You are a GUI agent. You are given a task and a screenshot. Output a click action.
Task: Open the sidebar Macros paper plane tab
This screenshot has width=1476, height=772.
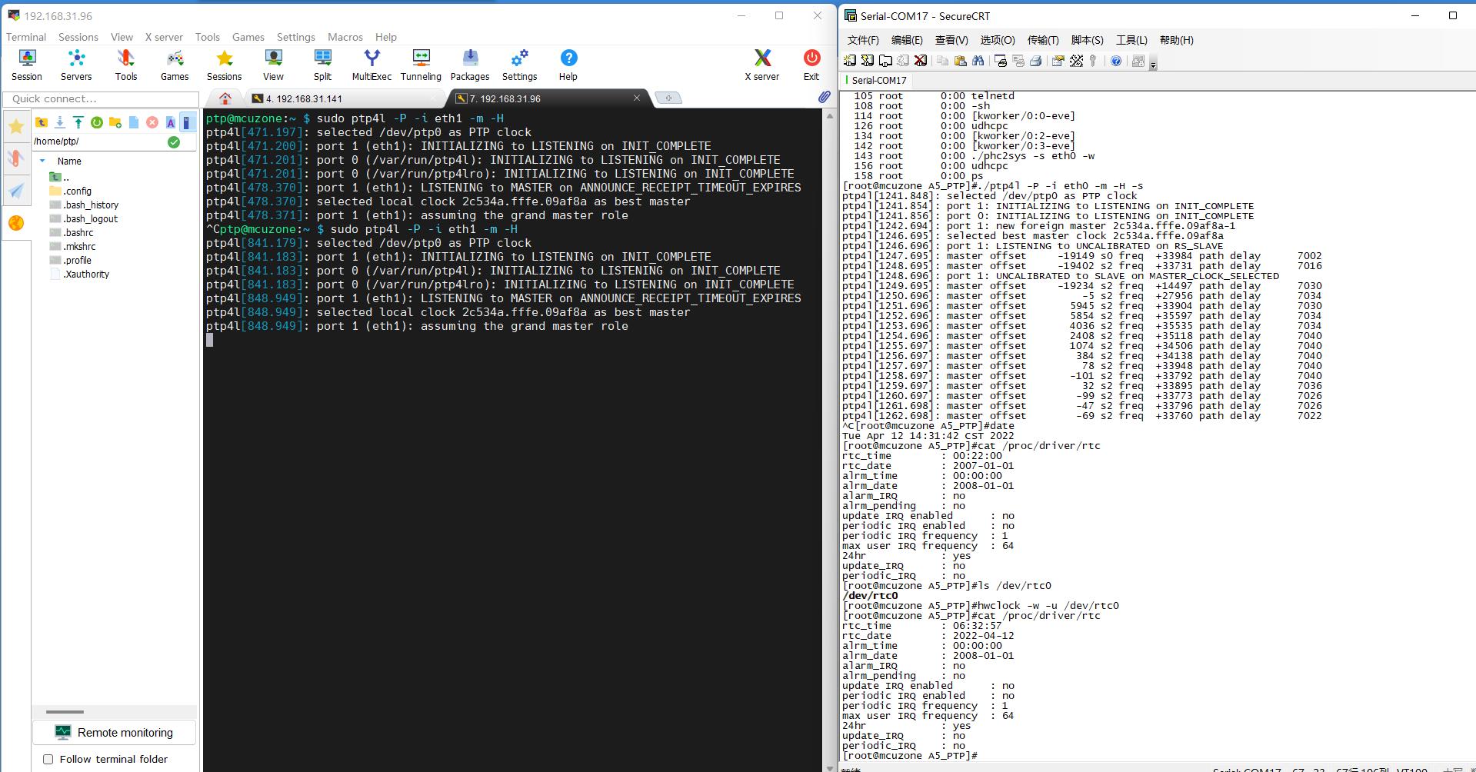(x=16, y=191)
